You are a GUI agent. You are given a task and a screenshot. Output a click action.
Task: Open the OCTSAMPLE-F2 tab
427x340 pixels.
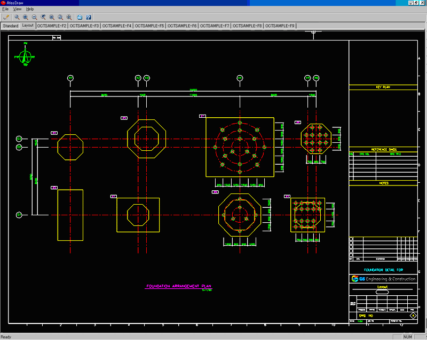52,26
